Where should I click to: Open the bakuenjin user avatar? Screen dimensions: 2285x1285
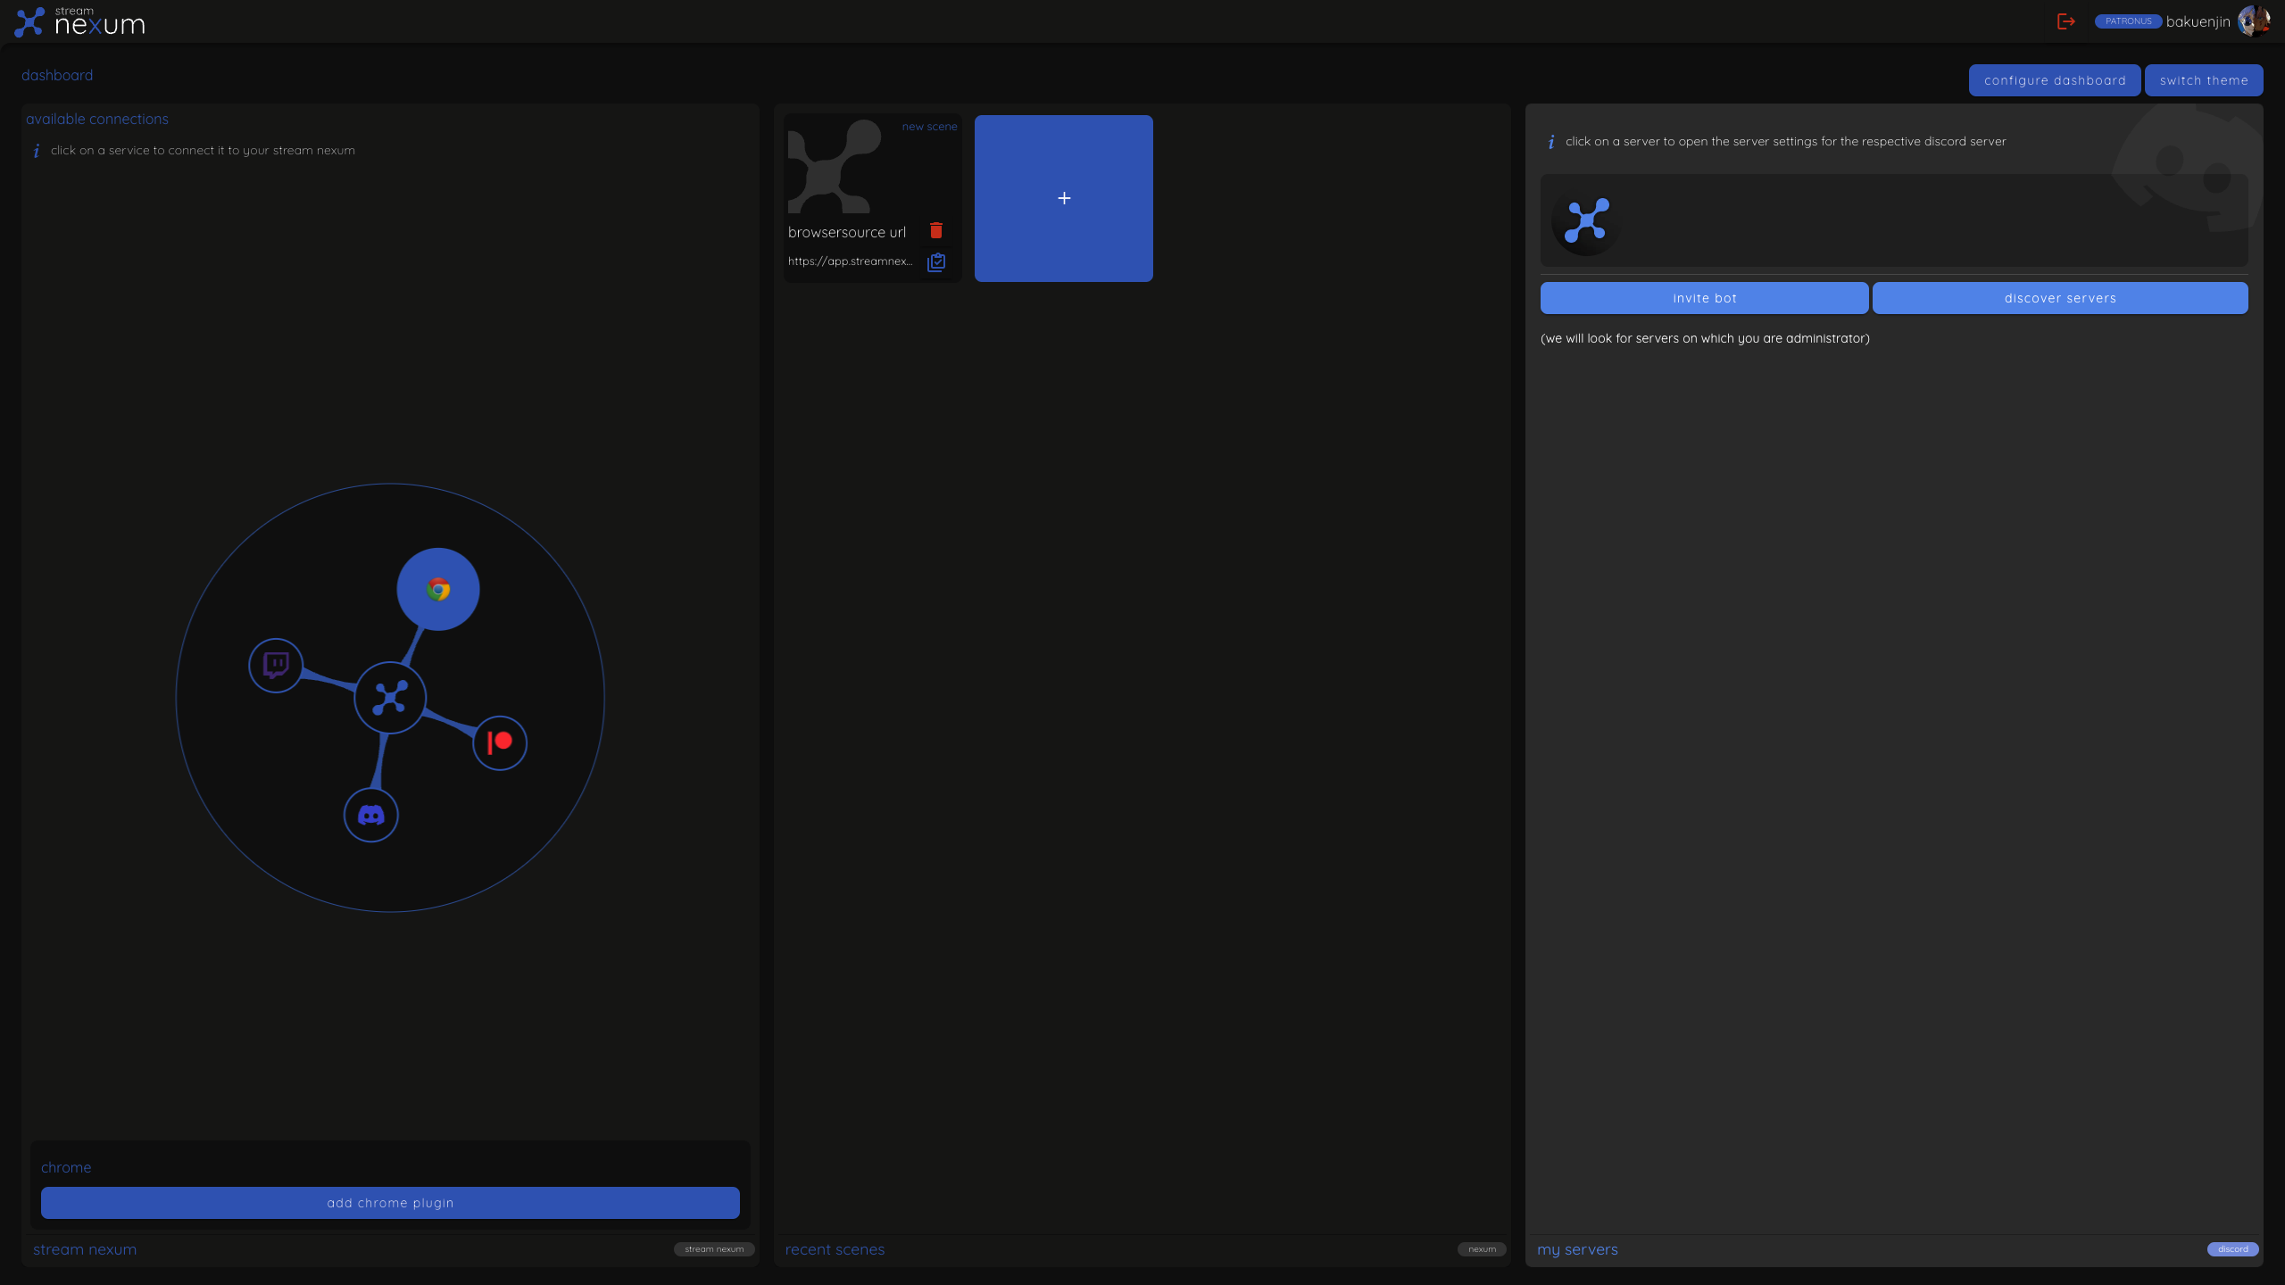(x=2253, y=21)
